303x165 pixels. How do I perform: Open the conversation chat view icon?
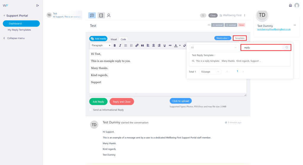92,15
